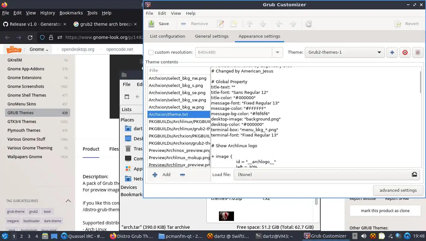Open the Help menu in Grub Customizer
Image resolution: width=426 pixels, height=241 pixels.
(191, 13)
